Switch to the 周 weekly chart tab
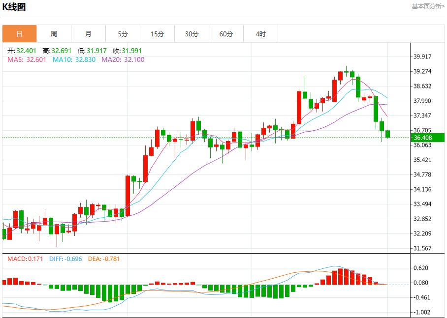This screenshot has height=318, width=447. [x=54, y=34]
